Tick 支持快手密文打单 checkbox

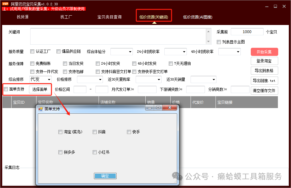pos(134,72)
